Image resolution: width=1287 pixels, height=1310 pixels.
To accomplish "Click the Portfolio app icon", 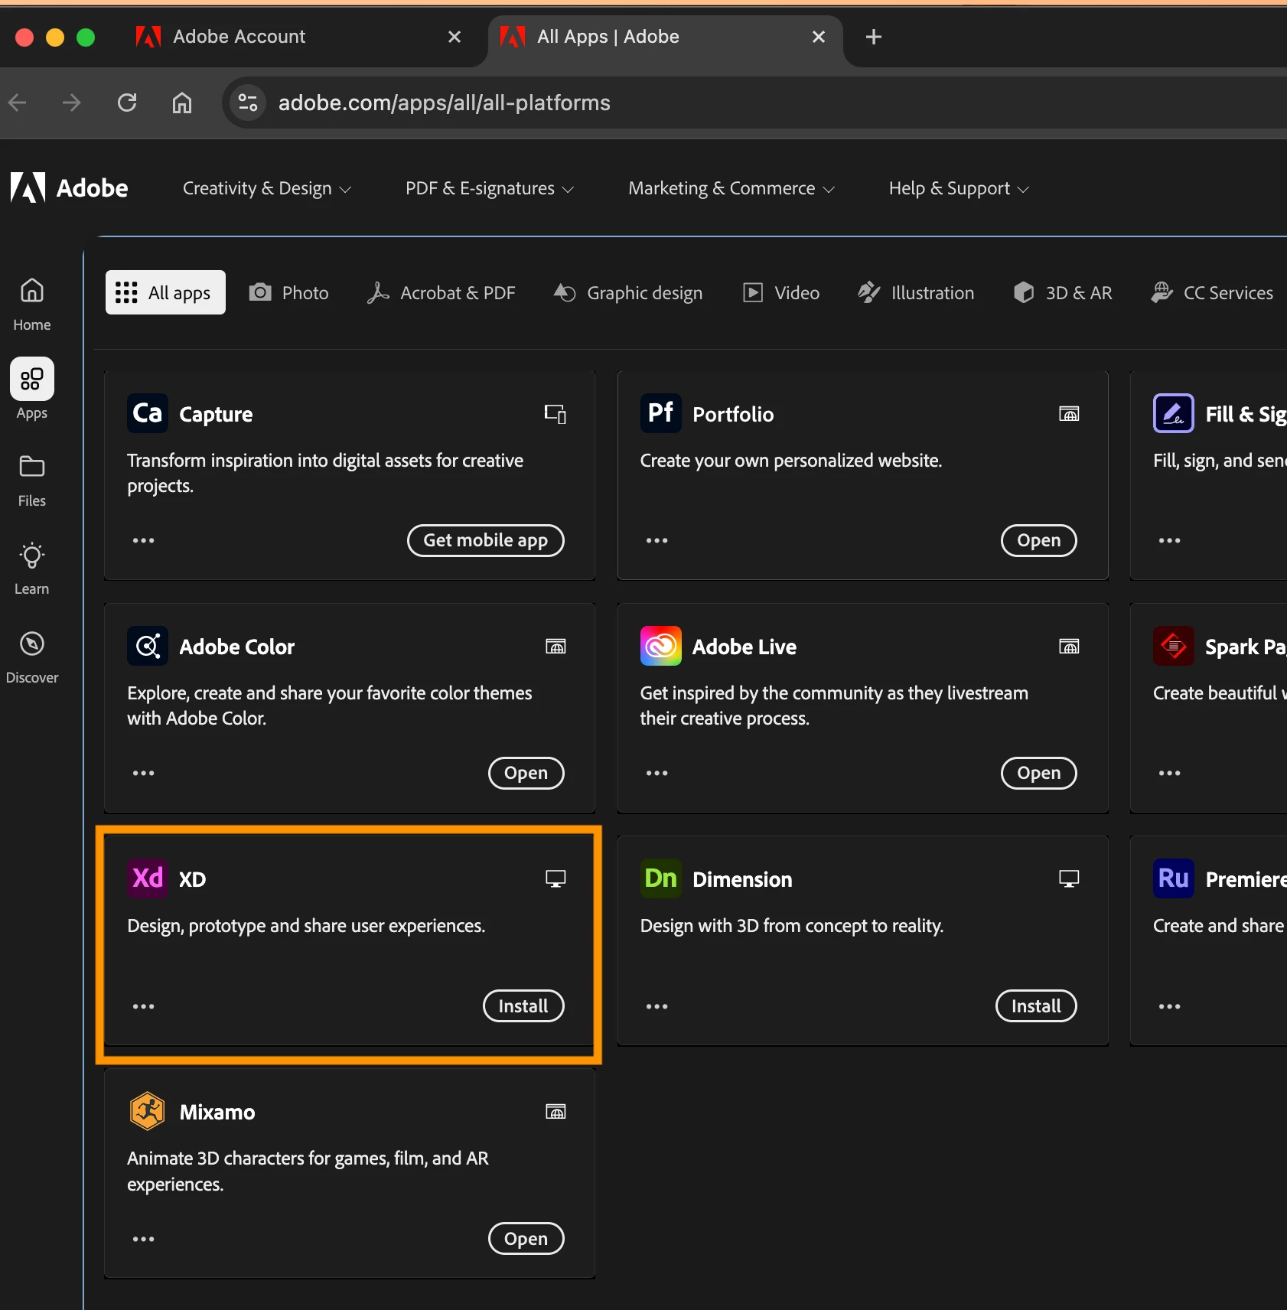I will (661, 413).
